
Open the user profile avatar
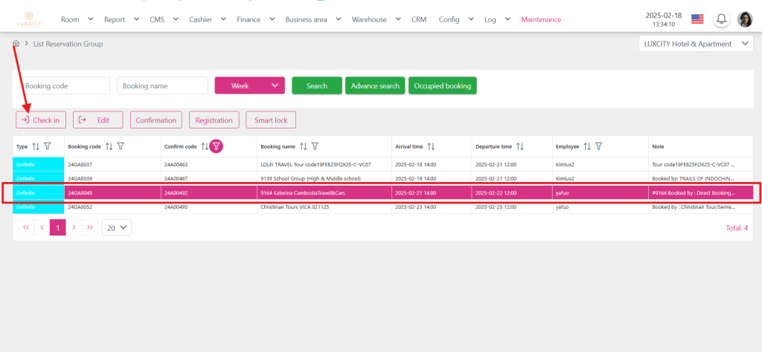745,19
